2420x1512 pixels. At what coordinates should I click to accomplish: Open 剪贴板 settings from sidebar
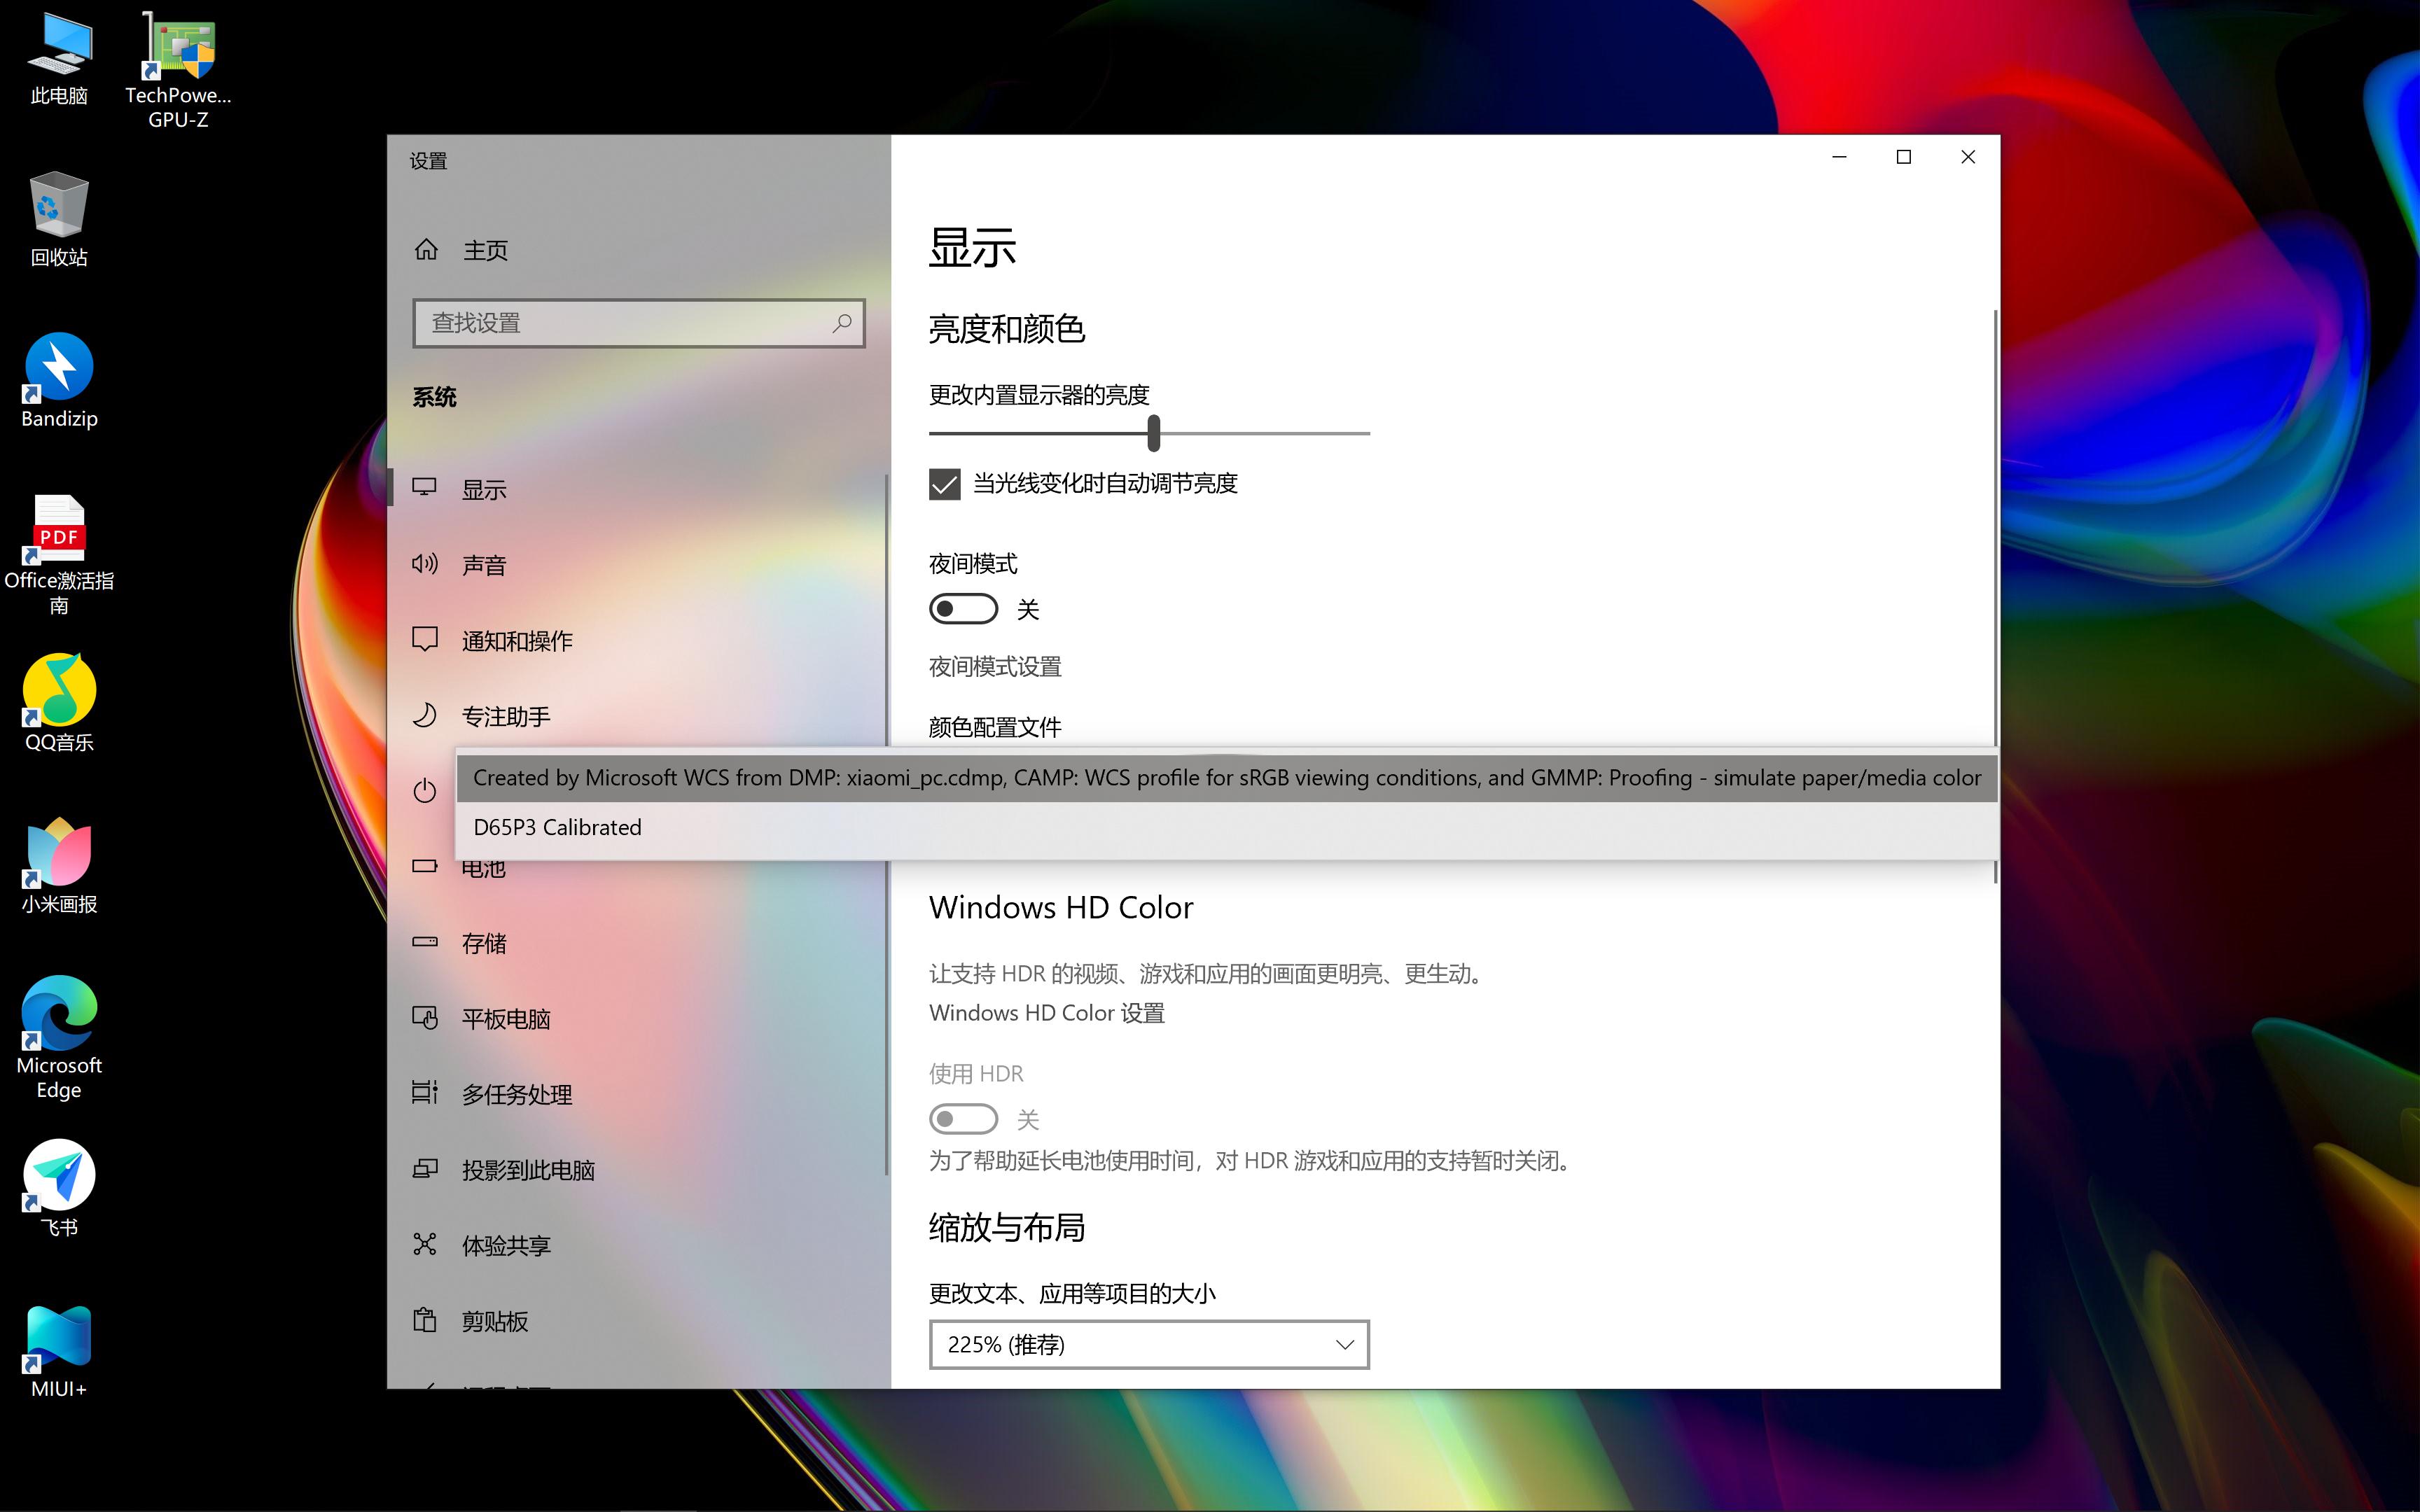pos(495,1321)
